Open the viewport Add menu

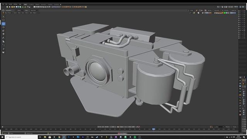coord(31,13)
